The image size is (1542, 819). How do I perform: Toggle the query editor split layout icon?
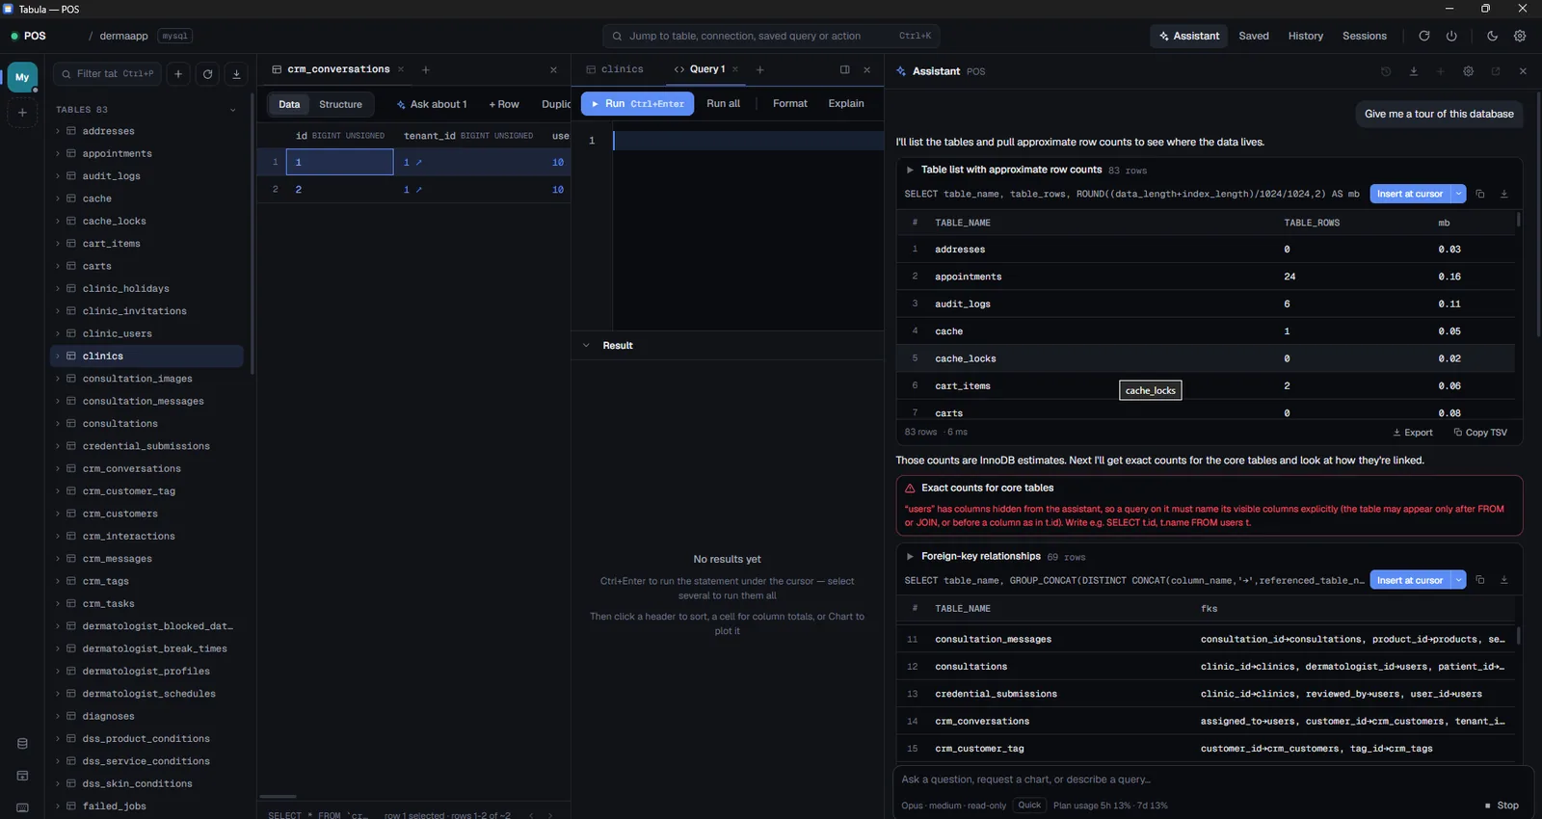coord(844,69)
